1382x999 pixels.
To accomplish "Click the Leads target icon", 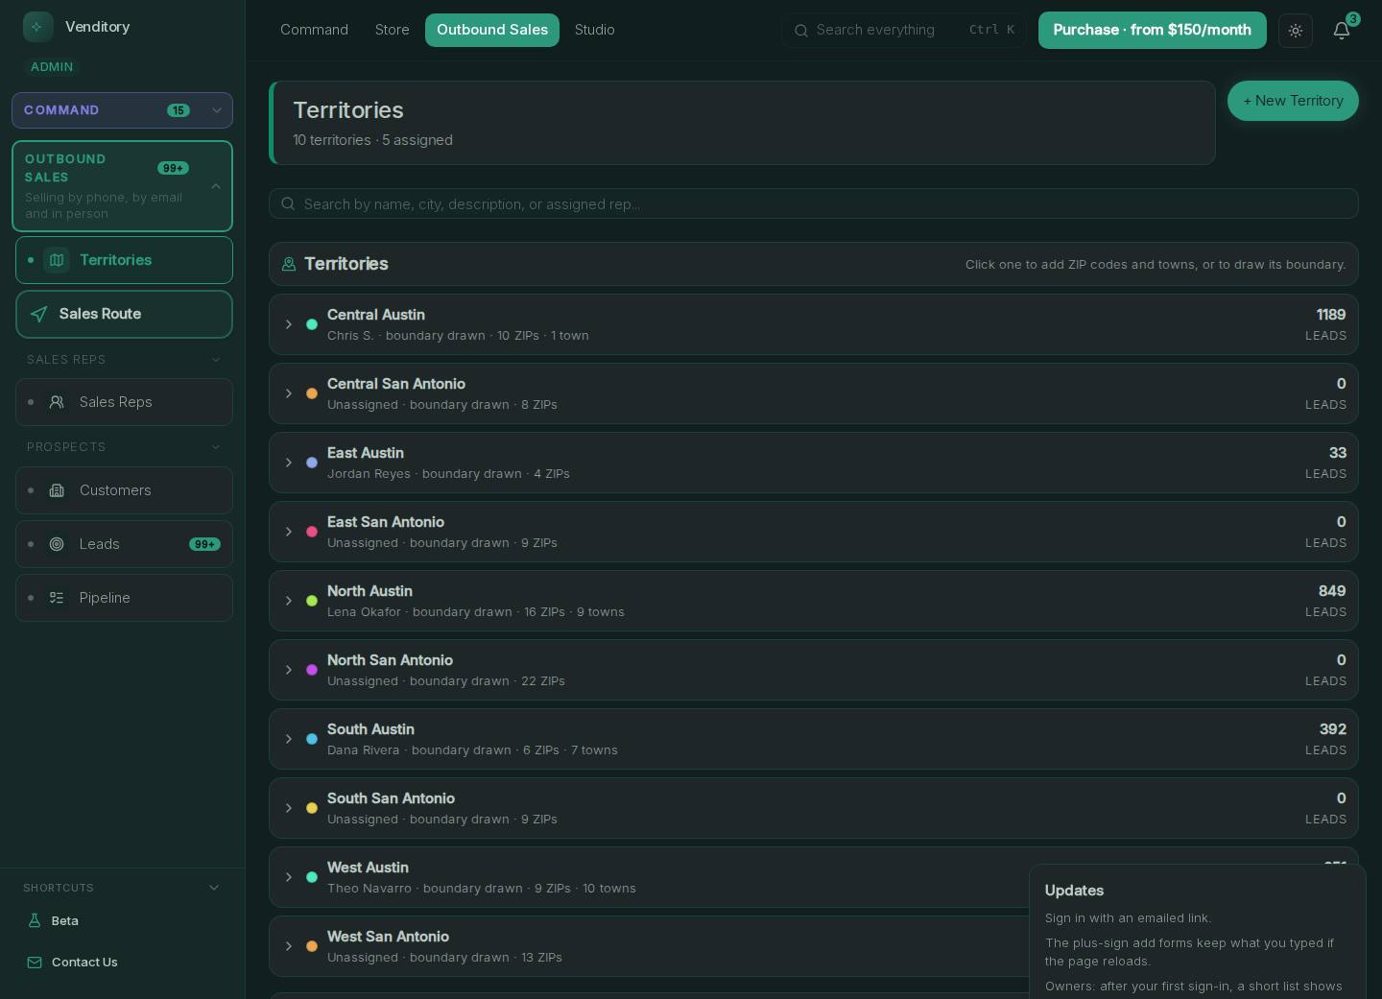I will [57, 544].
